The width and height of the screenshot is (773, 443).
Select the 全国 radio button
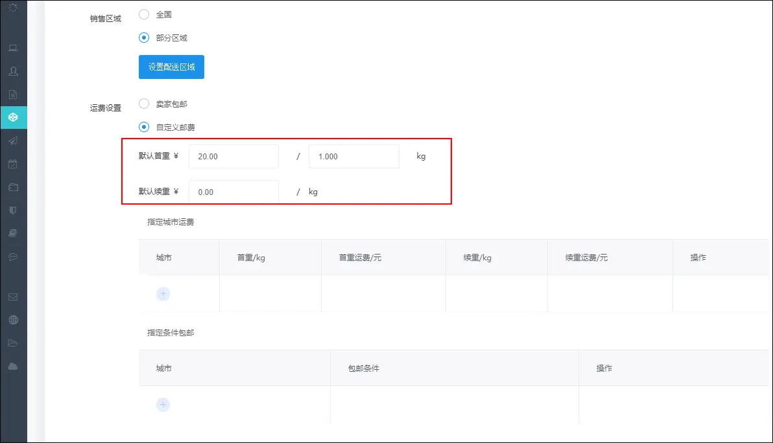tap(144, 14)
